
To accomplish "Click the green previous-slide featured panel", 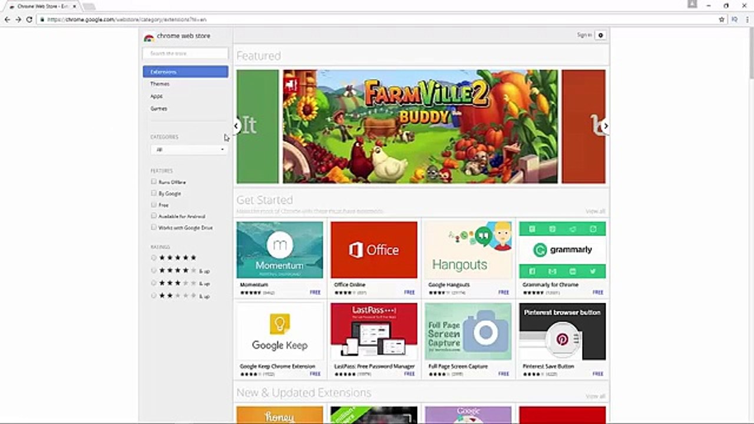I will [257, 126].
